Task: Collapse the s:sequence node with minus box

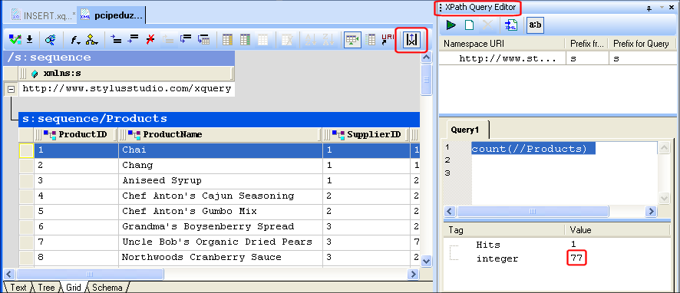Action: [x=11, y=90]
